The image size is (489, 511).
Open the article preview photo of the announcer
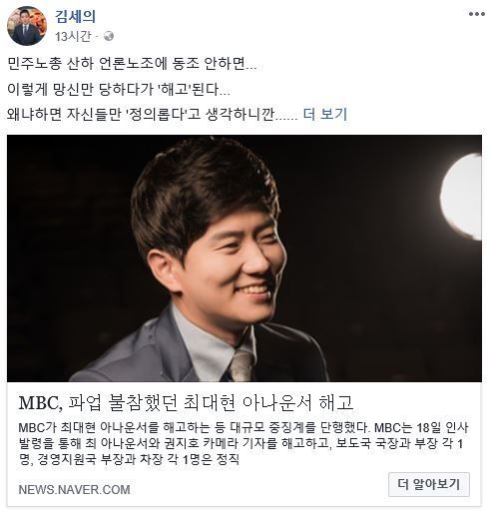coord(244,258)
